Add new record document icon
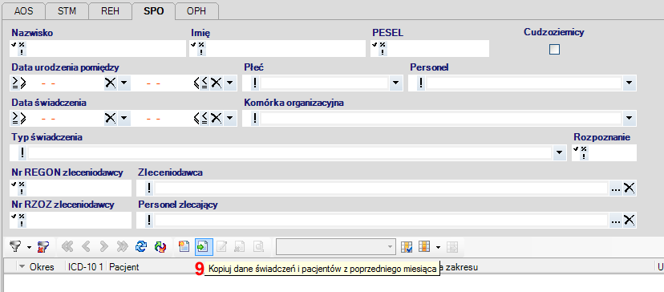 tap(184, 246)
